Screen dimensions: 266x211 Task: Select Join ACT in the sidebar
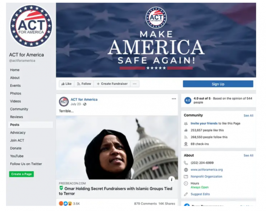(x=17, y=140)
